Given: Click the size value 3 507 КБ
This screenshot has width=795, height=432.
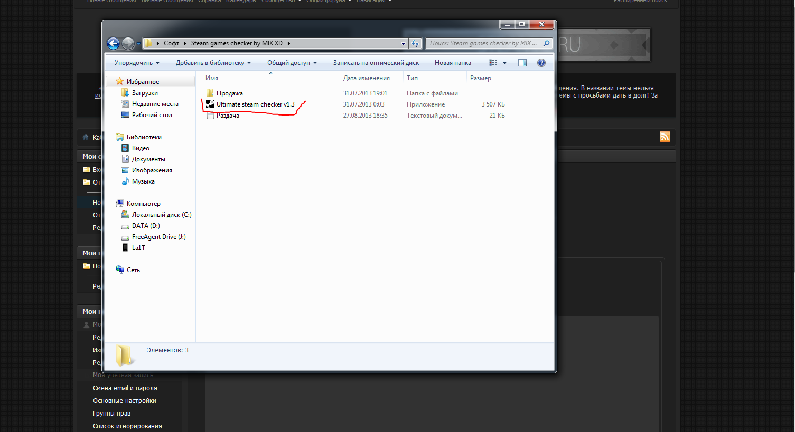Looking at the screenshot, I should point(493,104).
